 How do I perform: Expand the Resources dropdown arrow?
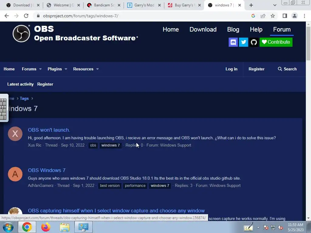tap(97, 69)
